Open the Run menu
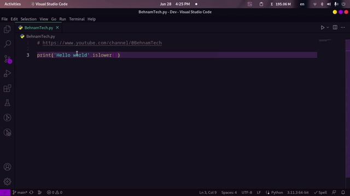Viewport: 350px width, 196px height. pyautogui.click(x=62, y=19)
